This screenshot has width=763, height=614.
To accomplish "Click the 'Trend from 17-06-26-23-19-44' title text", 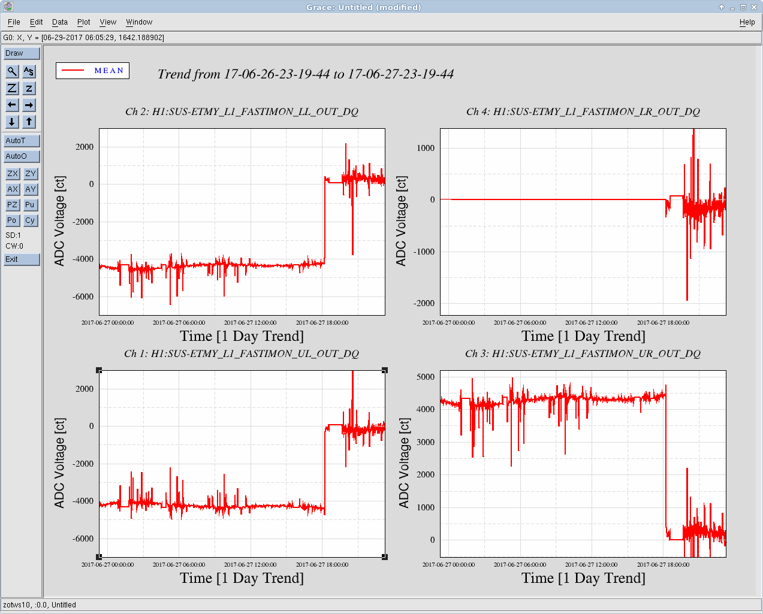I will tap(306, 74).
